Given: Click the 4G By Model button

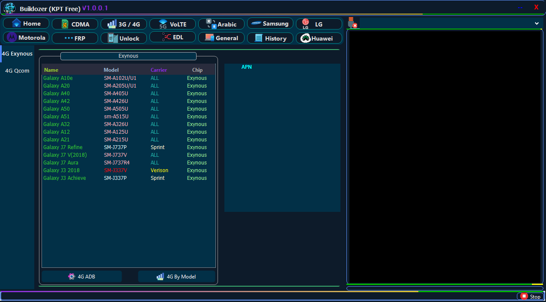Looking at the screenshot, I should 176,277.
